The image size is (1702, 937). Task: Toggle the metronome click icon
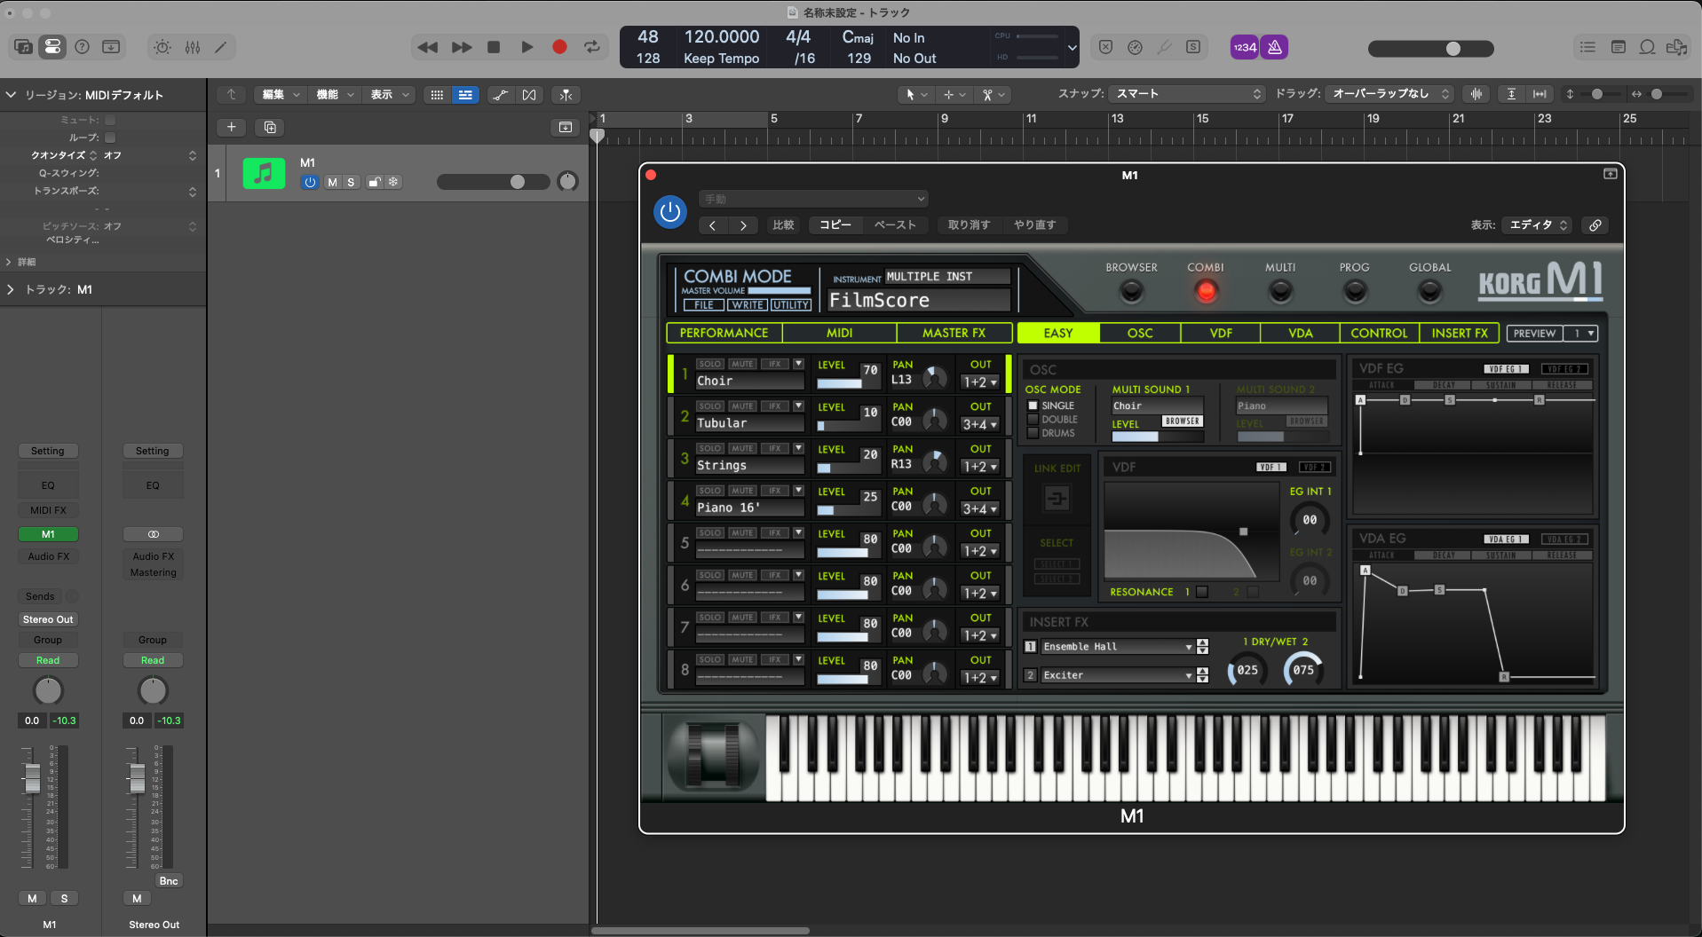point(1275,47)
